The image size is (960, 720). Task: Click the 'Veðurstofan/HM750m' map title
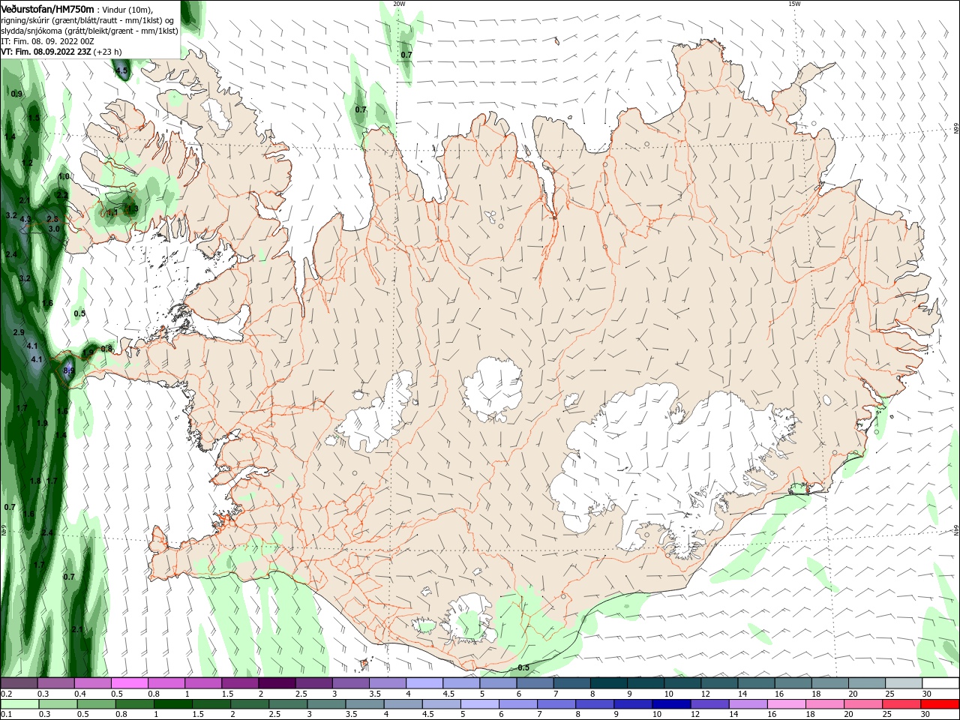point(47,8)
